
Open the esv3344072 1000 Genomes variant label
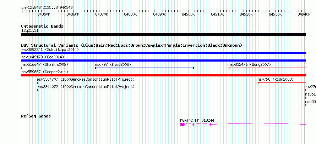[x=86, y=87]
